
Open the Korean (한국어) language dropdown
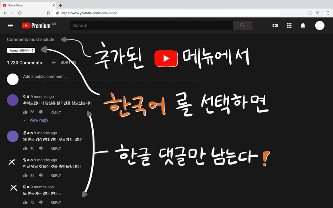[21, 51]
